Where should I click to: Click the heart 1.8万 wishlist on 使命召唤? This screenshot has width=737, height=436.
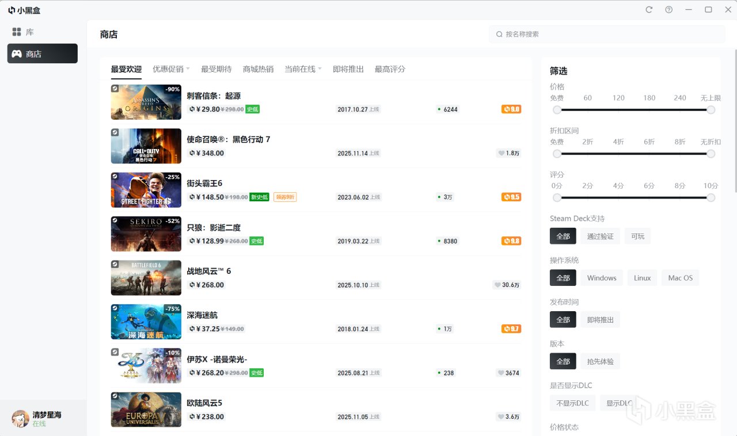[508, 153]
